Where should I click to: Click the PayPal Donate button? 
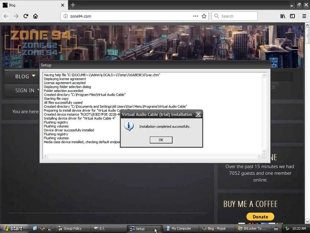[x=260, y=217]
